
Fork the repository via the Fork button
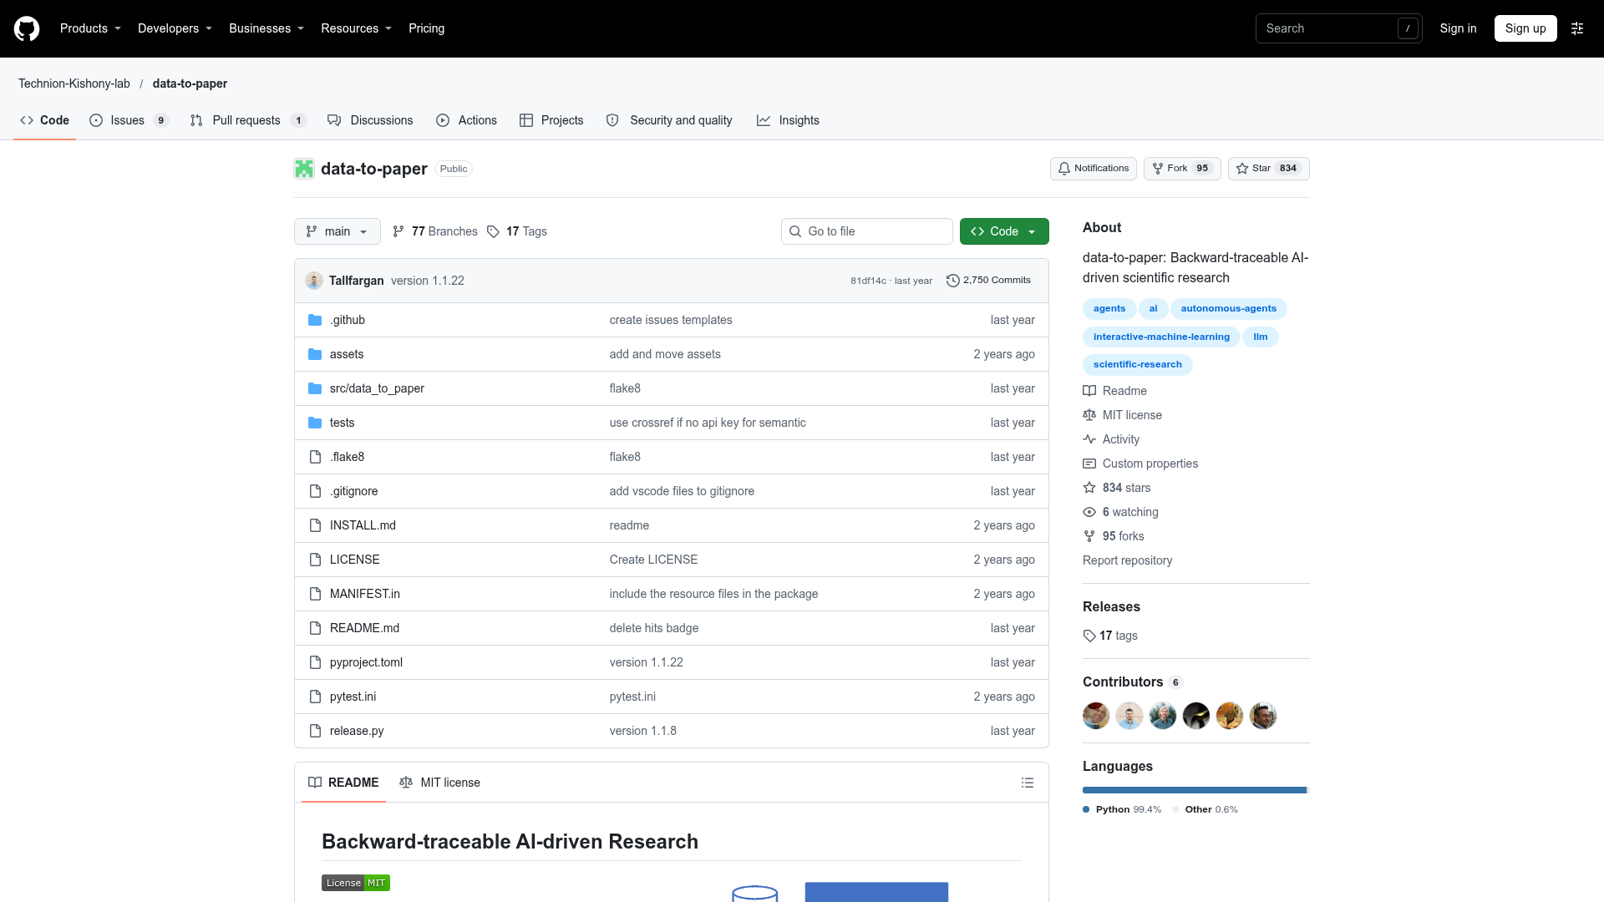pos(1182,169)
